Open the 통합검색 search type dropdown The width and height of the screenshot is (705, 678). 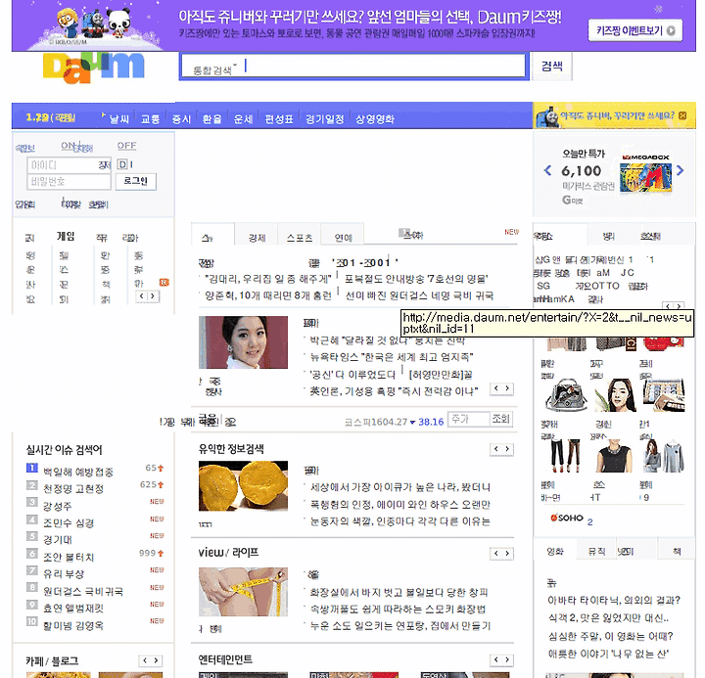(214, 69)
